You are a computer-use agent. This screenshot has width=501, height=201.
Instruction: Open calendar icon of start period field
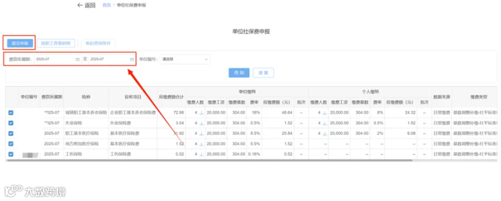tap(77, 60)
